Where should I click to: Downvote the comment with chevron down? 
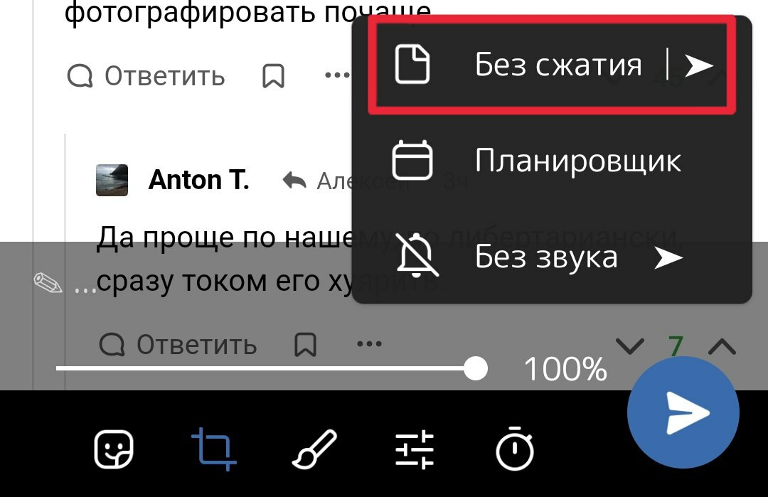630,346
